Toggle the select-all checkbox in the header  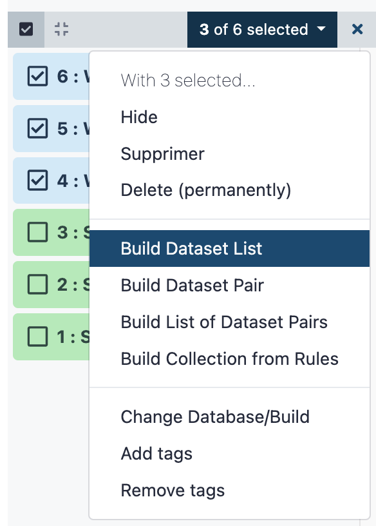pyautogui.click(x=26, y=29)
